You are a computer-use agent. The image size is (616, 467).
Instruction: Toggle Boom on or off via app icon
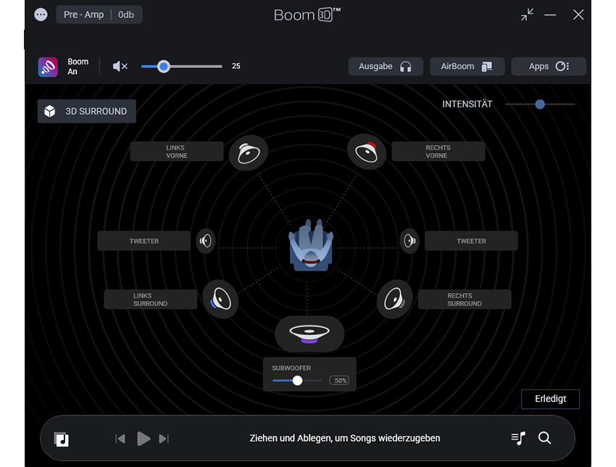48,67
